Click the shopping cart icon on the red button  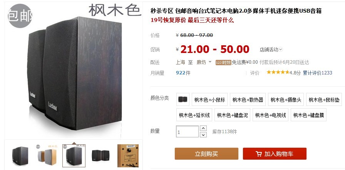(259, 154)
